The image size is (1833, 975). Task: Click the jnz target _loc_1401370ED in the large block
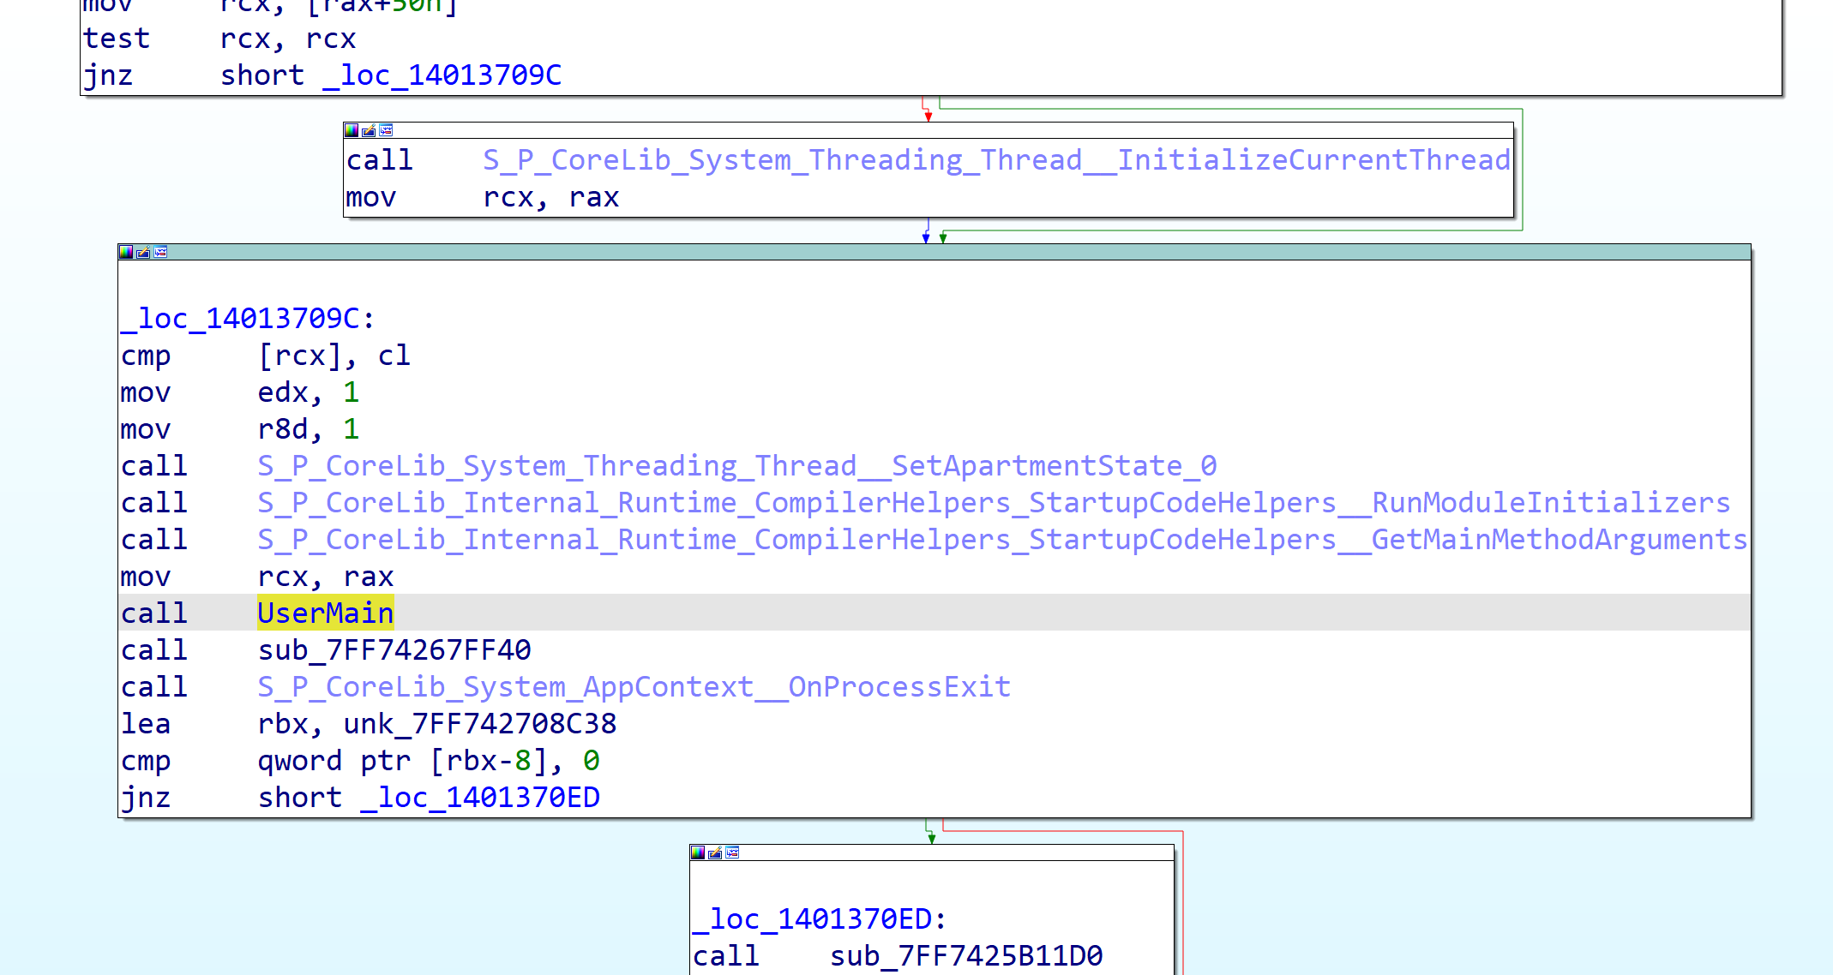coord(480,798)
